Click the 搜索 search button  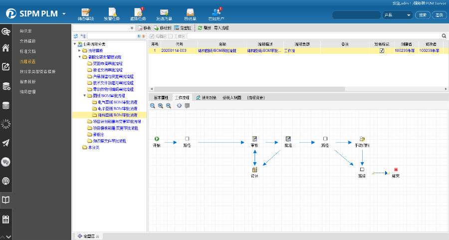coord(423,15)
